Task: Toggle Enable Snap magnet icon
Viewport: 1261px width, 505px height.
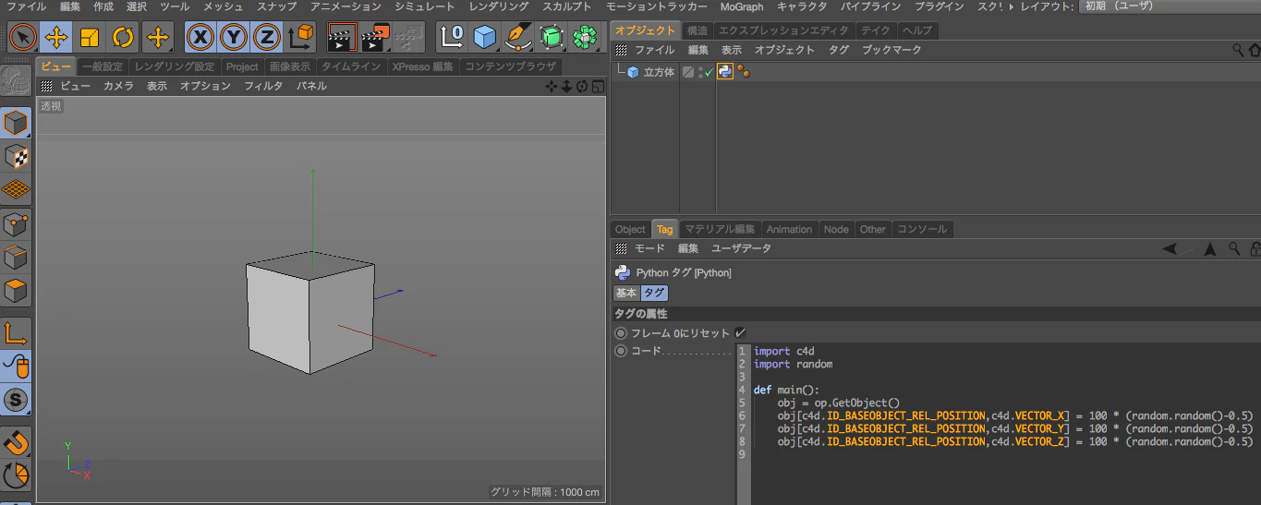Action: 16,442
